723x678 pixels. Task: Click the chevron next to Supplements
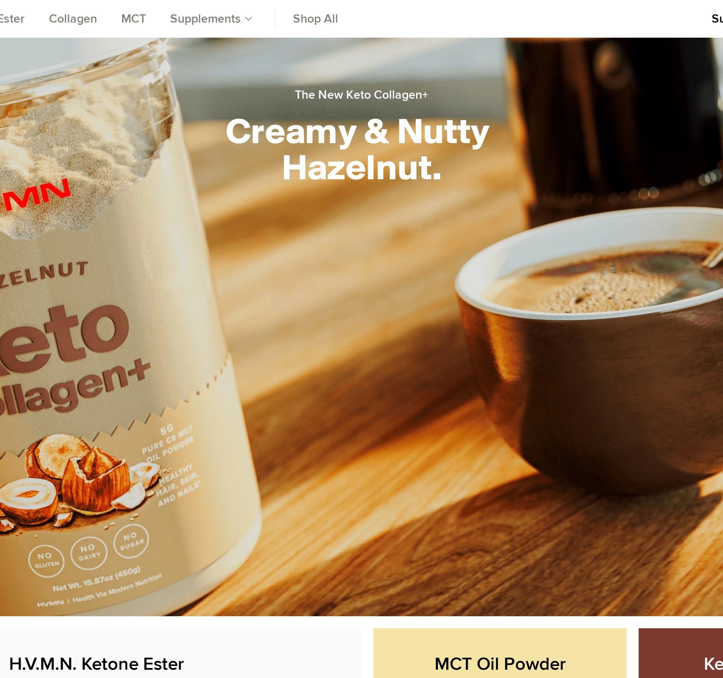(x=249, y=19)
